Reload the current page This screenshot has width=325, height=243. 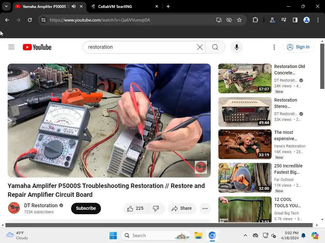click(x=30, y=20)
